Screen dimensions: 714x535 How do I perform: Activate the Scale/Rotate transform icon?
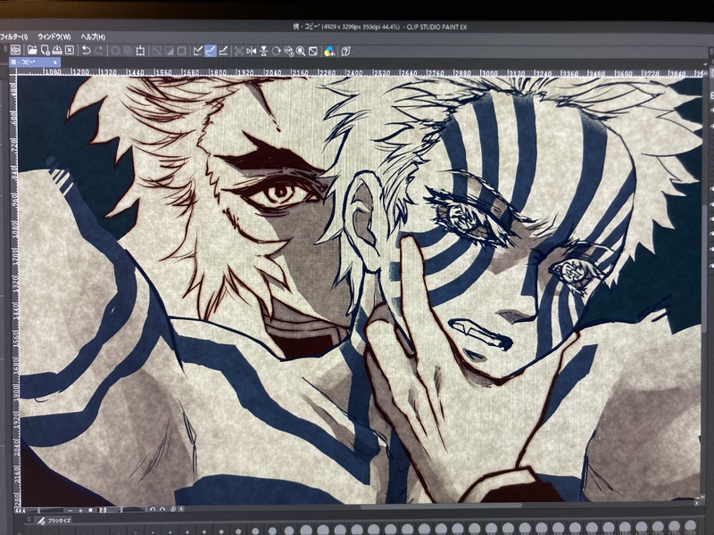coord(140,51)
